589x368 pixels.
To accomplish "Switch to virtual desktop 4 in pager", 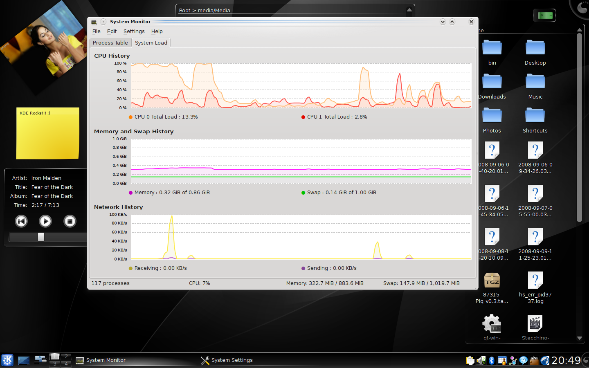I will point(66,364).
